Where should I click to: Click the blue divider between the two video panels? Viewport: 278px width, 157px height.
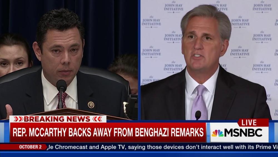[x=139, y=60]
